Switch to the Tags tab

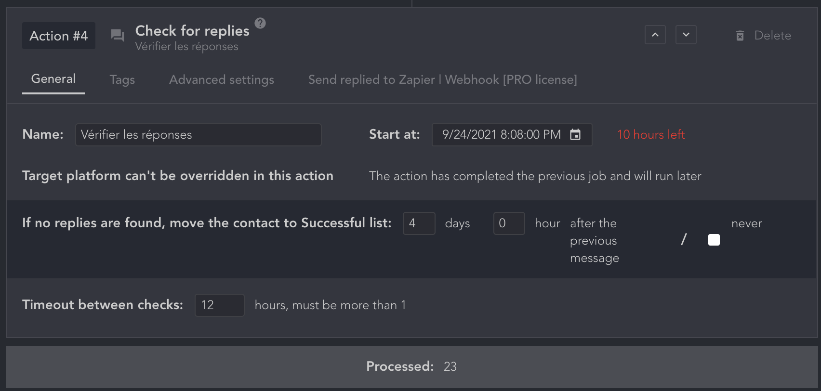click(x=122, y=79)
